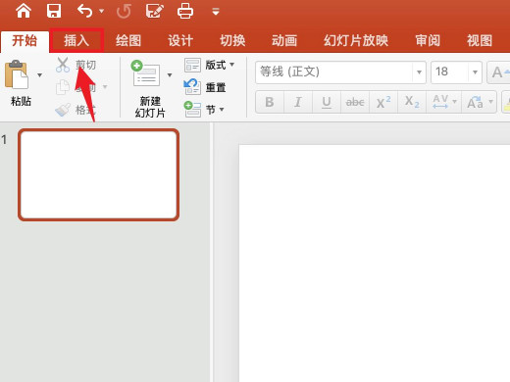Click the 粘贴 clipboard icon
Viewport: 510px width, 382px height.
pos(17,74)
